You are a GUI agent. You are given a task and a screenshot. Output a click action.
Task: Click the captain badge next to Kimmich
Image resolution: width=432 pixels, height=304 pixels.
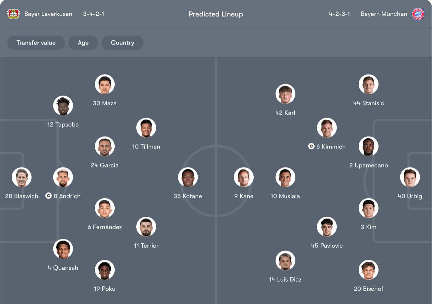[x=311, y=146]
